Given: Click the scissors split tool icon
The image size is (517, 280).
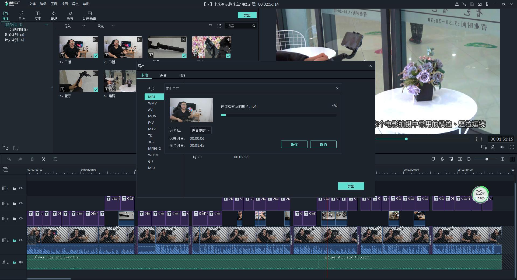Looking at the screenshot, I should click(44, 159).
